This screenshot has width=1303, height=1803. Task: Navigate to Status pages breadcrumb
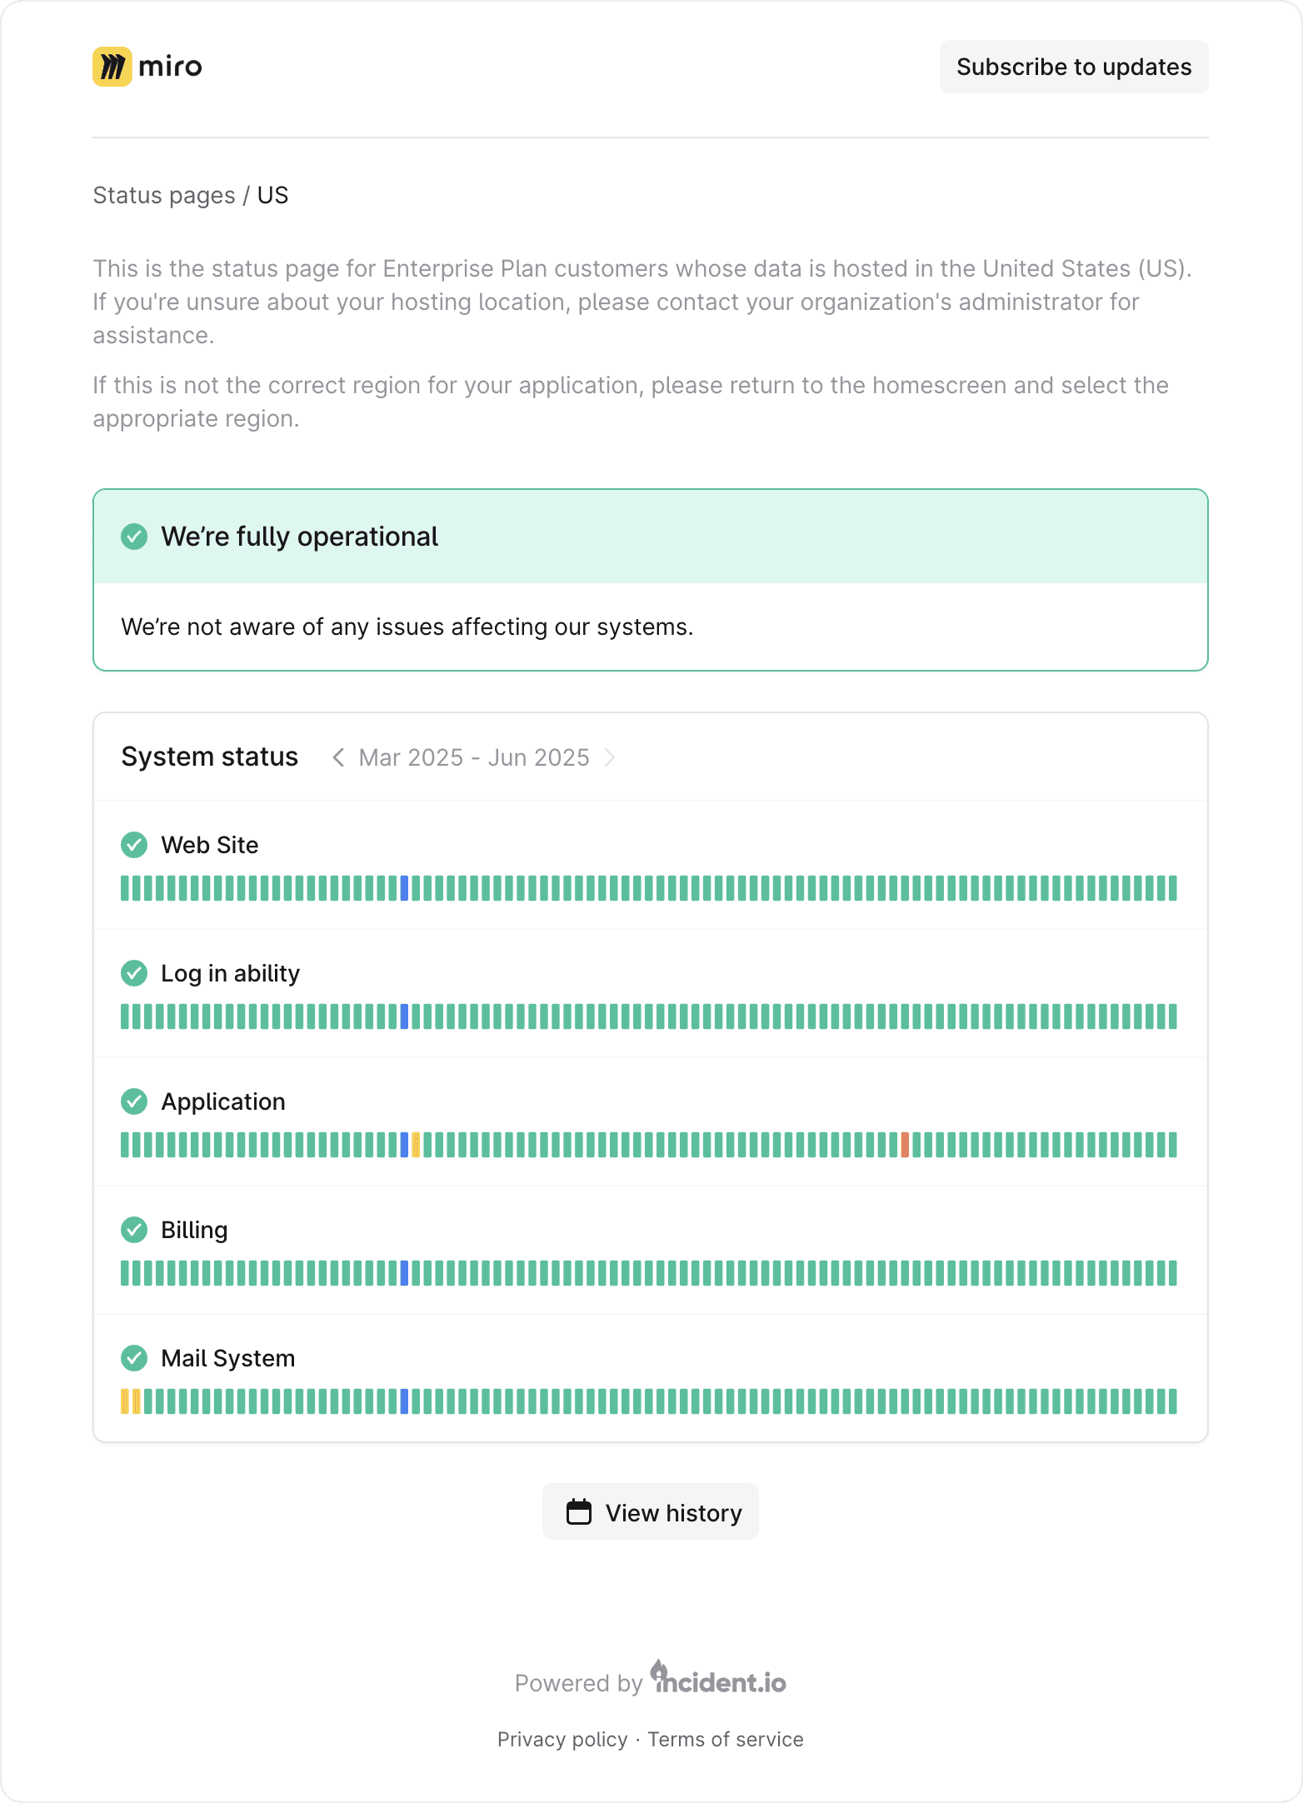tap(164, 195)
